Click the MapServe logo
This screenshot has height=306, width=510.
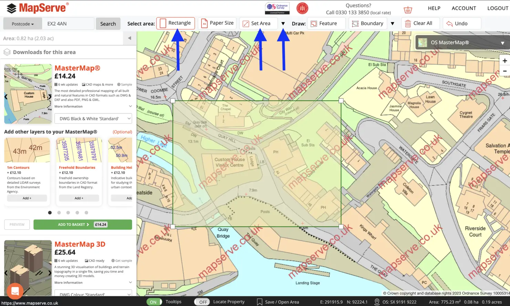pyautogui.click(x=38, y=8)
